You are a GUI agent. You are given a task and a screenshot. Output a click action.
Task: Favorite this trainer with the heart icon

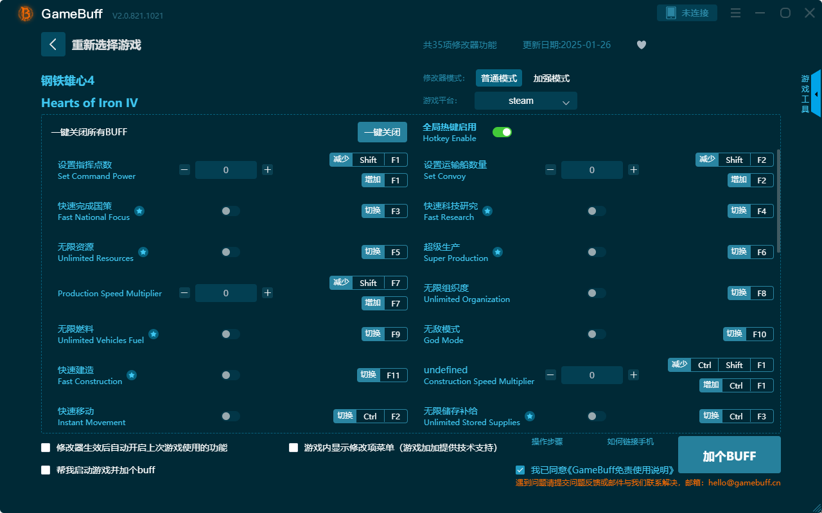click(641, 45)
